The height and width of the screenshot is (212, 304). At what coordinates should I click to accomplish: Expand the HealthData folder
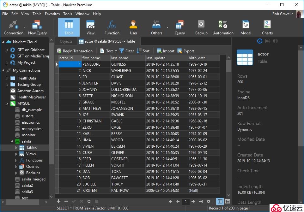pos(7,78)
